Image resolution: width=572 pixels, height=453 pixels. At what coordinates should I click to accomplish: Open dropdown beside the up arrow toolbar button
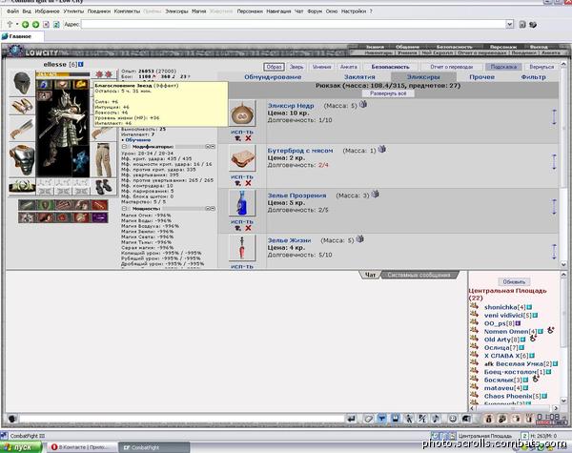click(x=17, y=25)
